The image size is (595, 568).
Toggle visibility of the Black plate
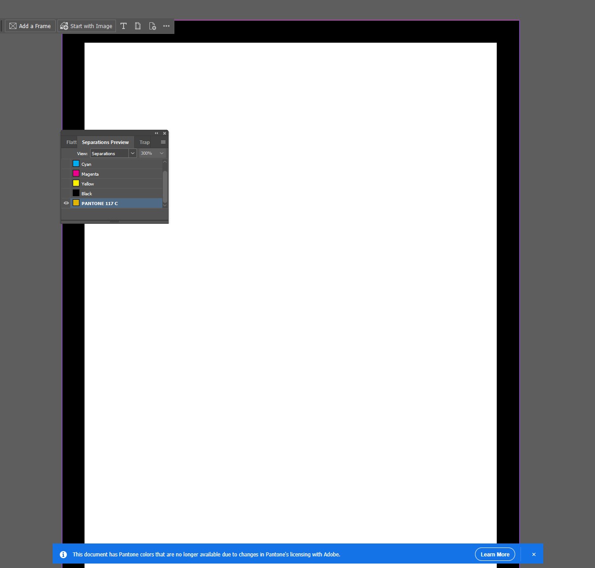(66, 193)
